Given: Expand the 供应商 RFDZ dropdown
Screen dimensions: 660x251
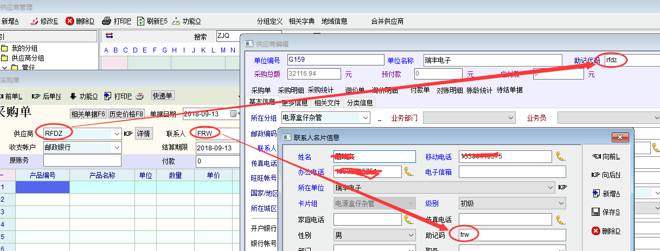Looking at the screenshot, I should [118, 133].
